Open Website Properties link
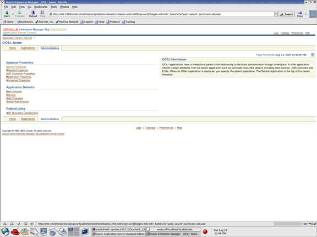Viewport: 317px width, 237px height. pyautogui.click(x=17, y=70)
